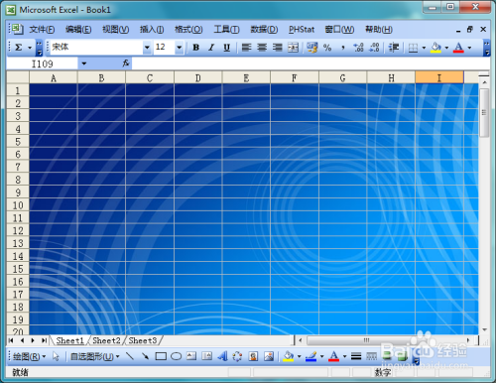The image size is (496, 383).
Task: Apply red font color in formatting toolbar
Action: pos(458,48)
